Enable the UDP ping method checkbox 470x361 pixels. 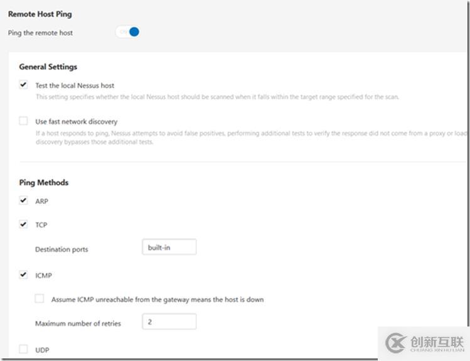click(23, 349)
